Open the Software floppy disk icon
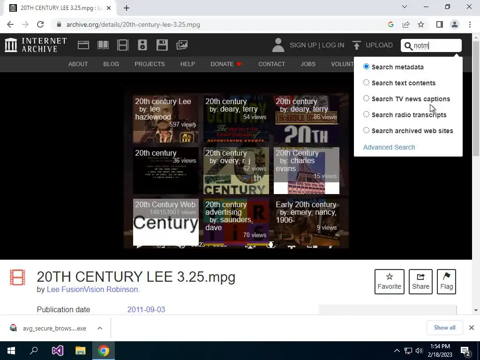Viewport: 480px width, 360px height. (x=162, y=45)
